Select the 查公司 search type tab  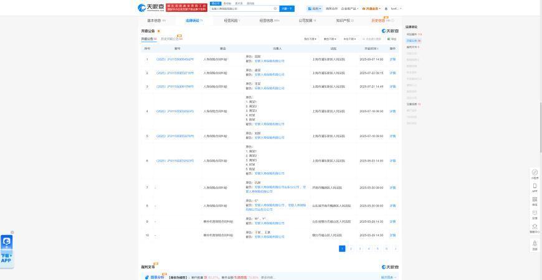tap(215, 3)
